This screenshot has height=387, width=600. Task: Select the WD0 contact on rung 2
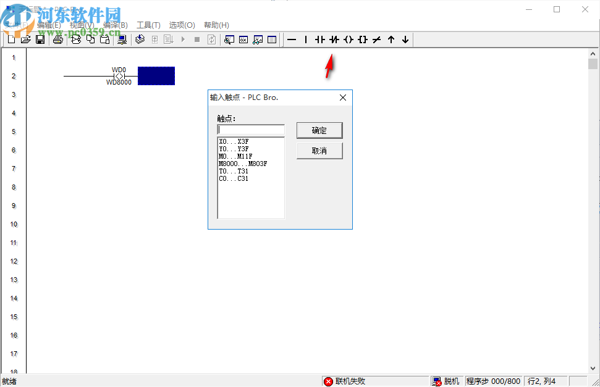(119, 76)
